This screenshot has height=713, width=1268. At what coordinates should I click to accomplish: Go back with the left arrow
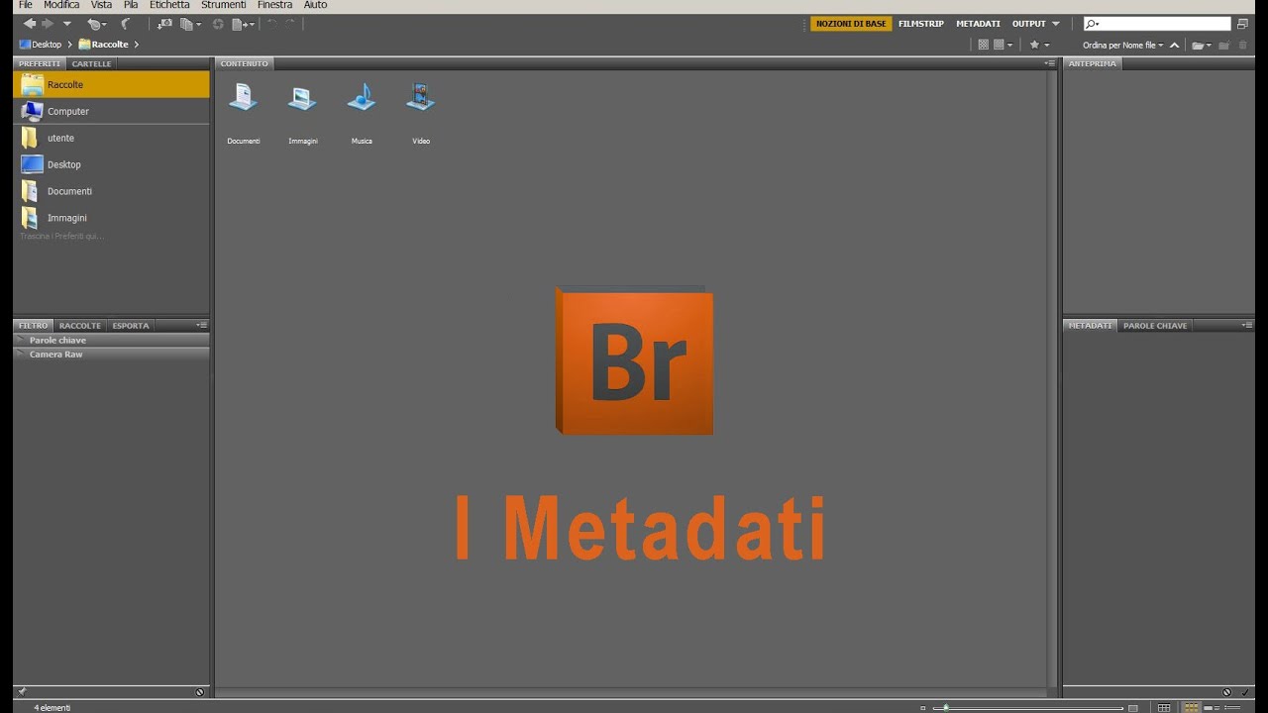coord(30,24)
